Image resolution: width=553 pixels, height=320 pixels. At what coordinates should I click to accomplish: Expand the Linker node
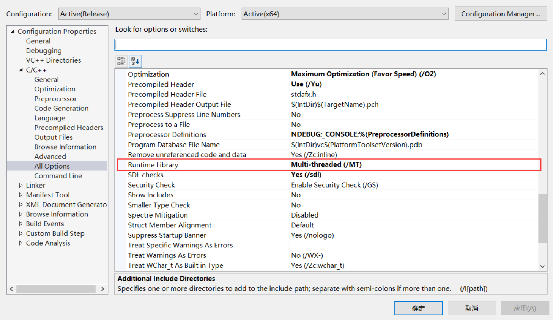[21, 185]
